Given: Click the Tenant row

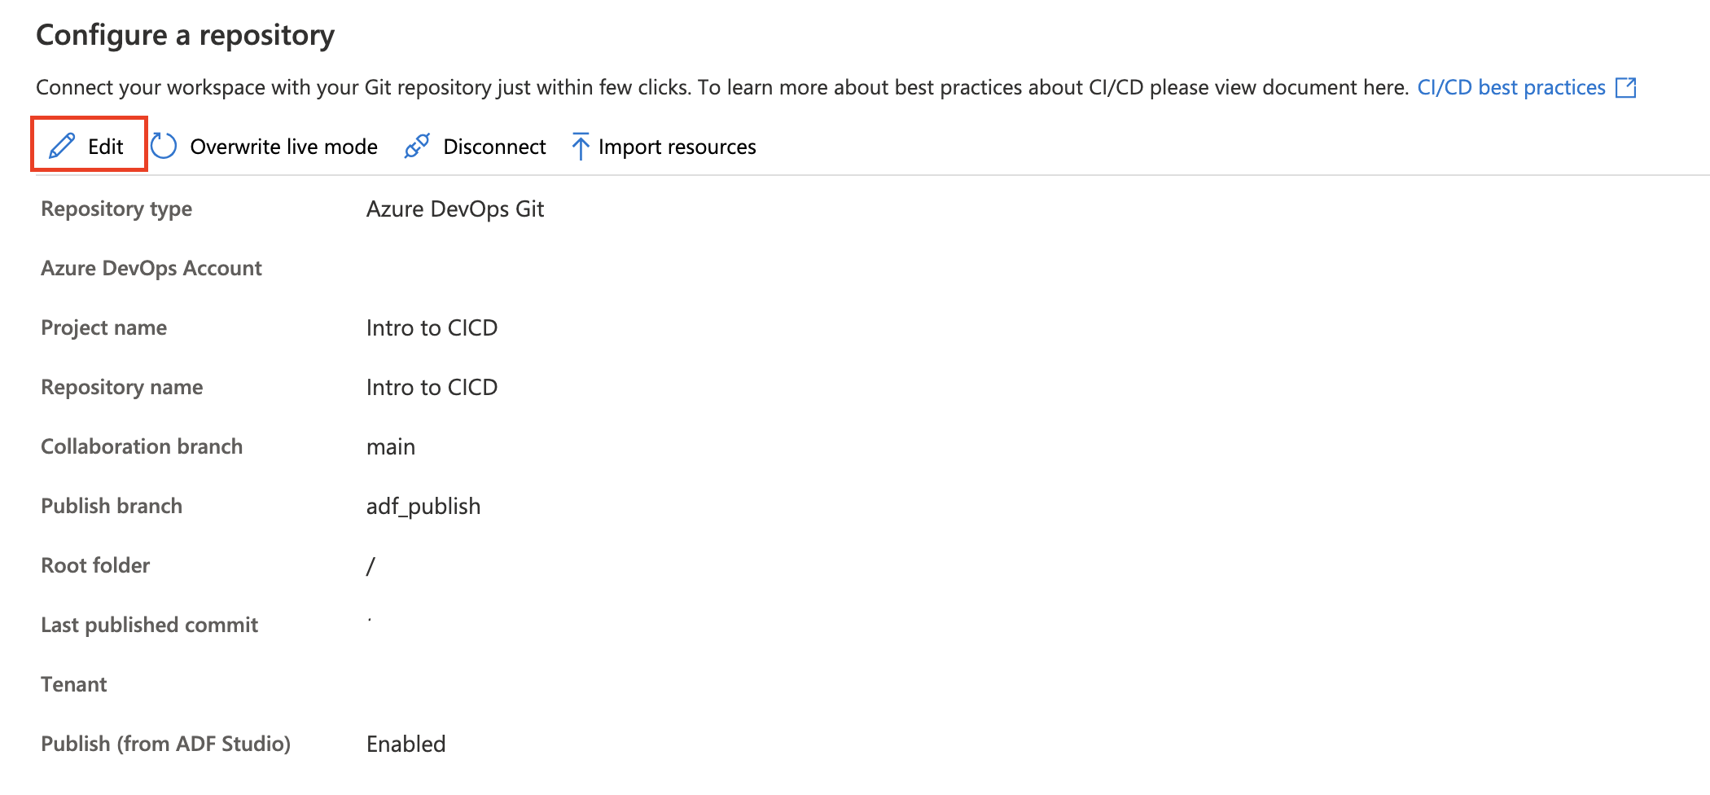Looking at the screenshot, I should [x=74, y=683].
